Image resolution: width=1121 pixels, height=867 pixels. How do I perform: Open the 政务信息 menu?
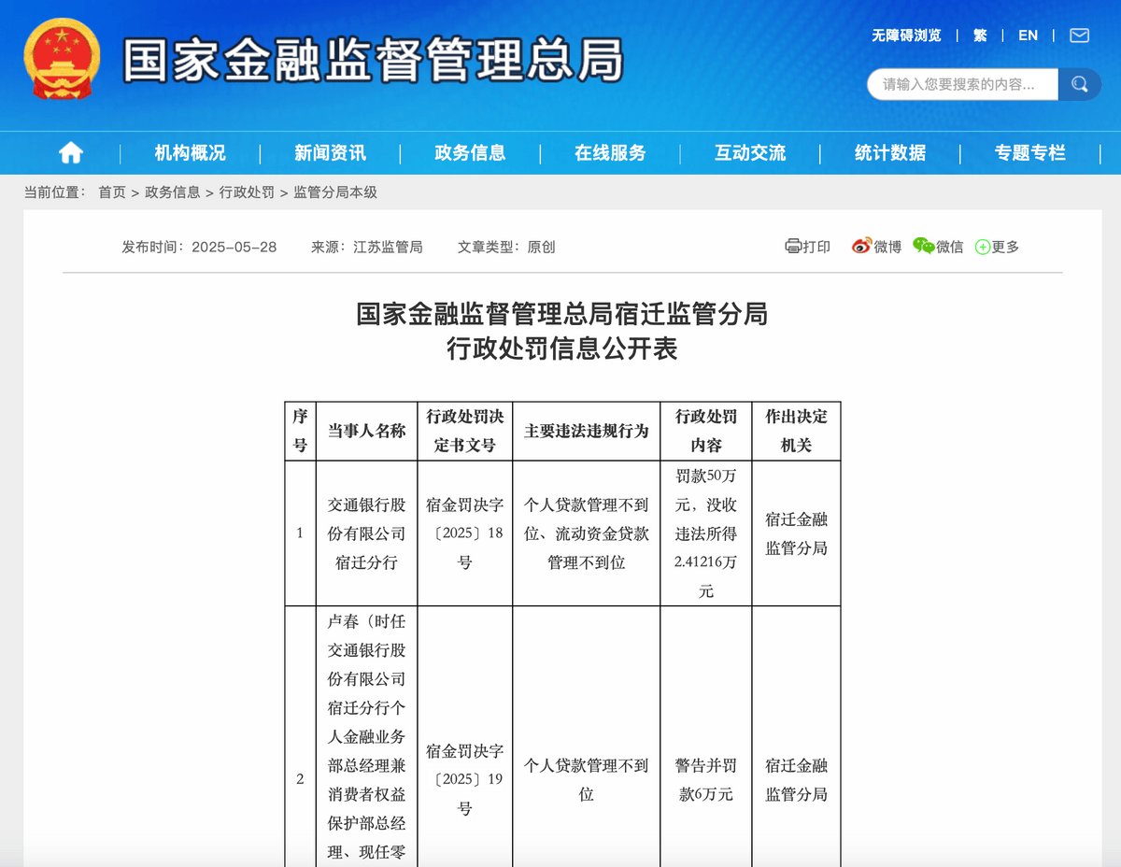point(470,153)
